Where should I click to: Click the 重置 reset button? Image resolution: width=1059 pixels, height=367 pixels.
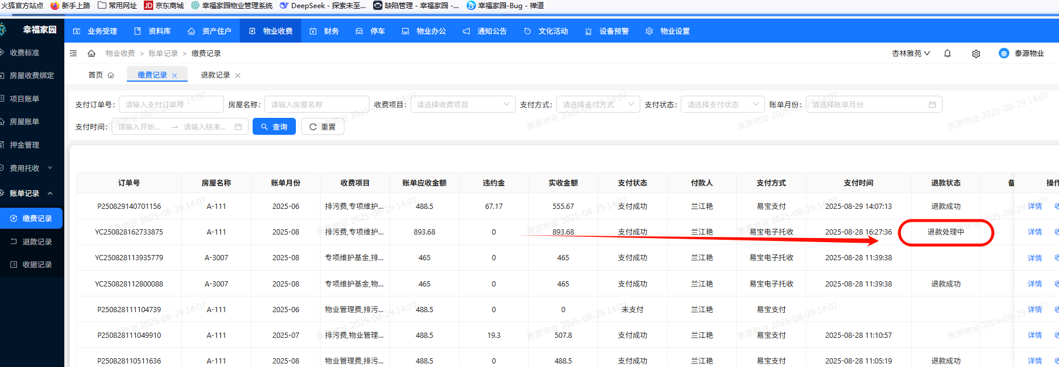322,127
